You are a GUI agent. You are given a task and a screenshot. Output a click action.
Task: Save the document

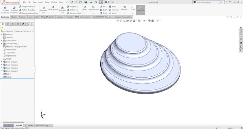(85, 2)
